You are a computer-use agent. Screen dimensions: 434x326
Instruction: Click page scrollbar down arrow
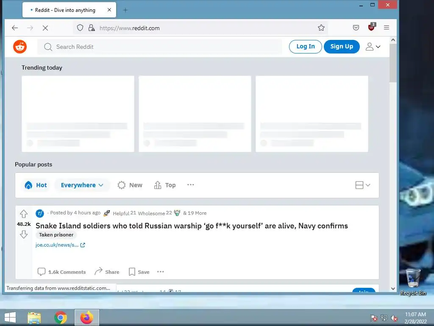[393, 289]
